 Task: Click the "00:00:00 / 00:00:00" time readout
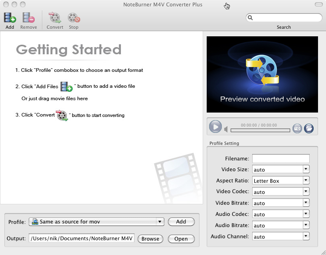pyautogui.click(x=259, y=125)
